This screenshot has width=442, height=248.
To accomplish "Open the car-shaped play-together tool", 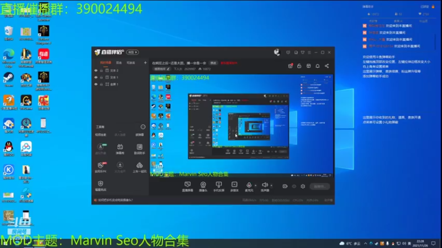I will tap(140, 167).
